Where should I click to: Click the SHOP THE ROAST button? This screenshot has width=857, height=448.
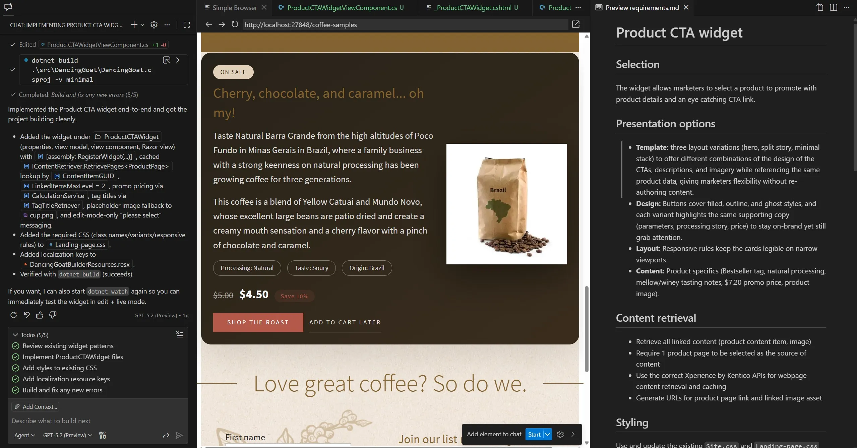pos(258,322)
